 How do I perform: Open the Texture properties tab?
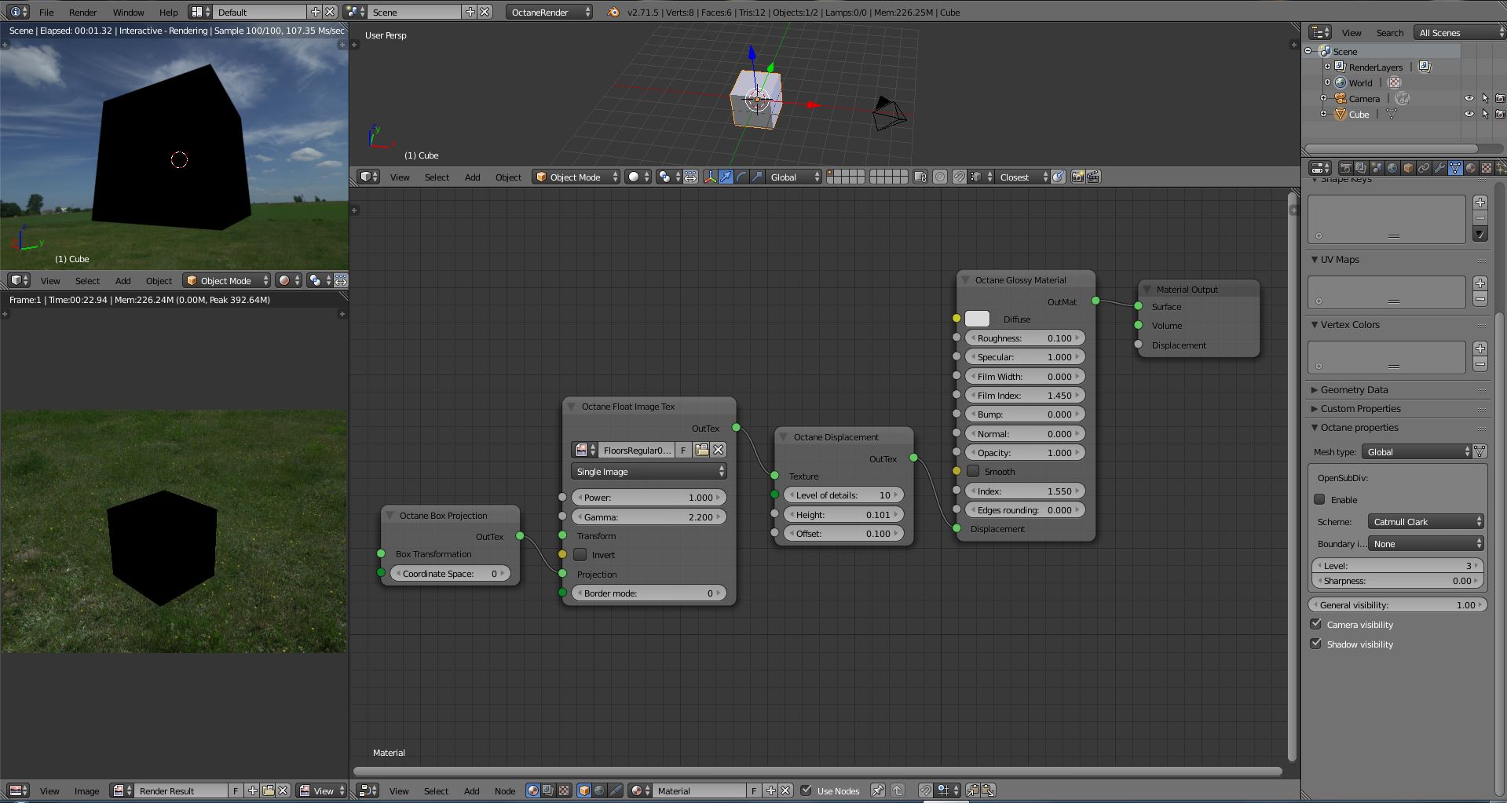1487,168
